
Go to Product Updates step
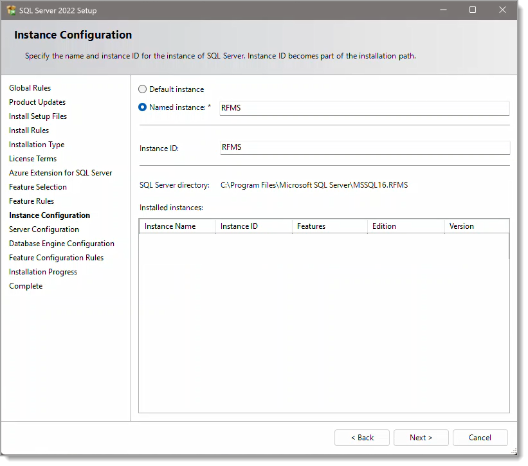37,102
